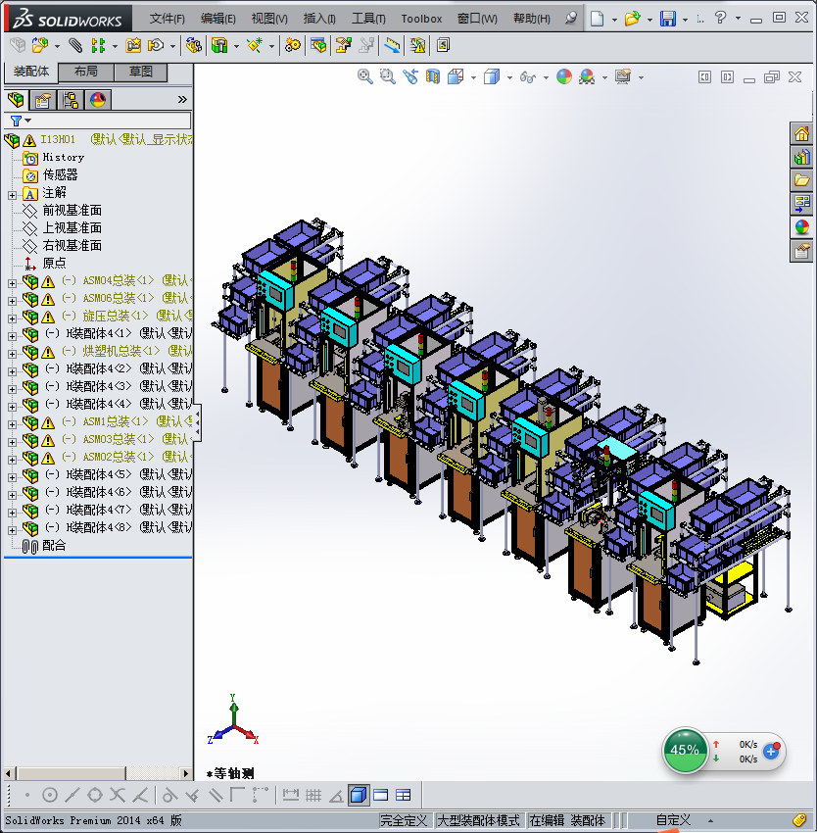Toggle the single viewport layout button

pyautogui.click(x=381, y=795)
